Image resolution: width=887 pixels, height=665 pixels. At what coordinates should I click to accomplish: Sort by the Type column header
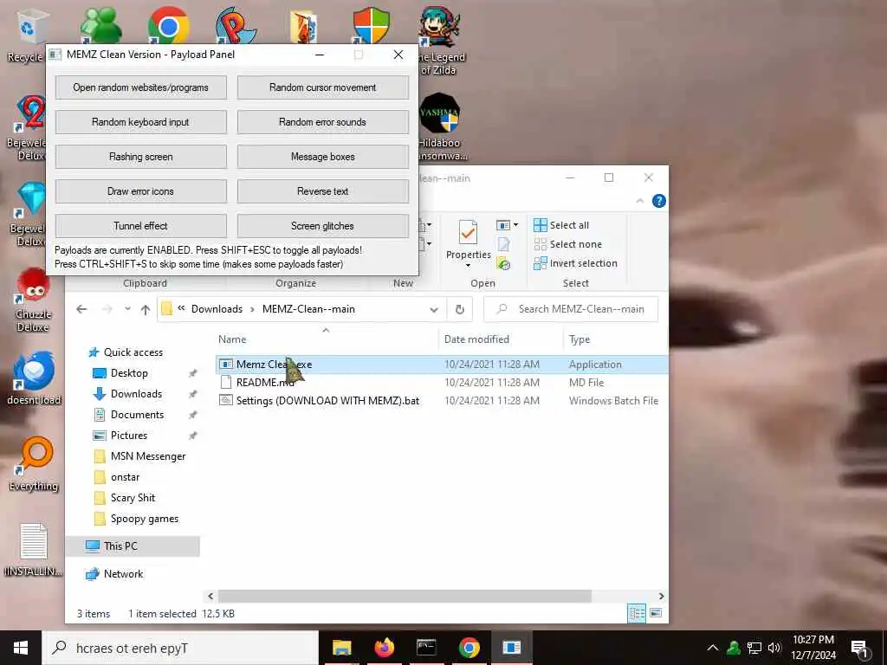(579, 339)
